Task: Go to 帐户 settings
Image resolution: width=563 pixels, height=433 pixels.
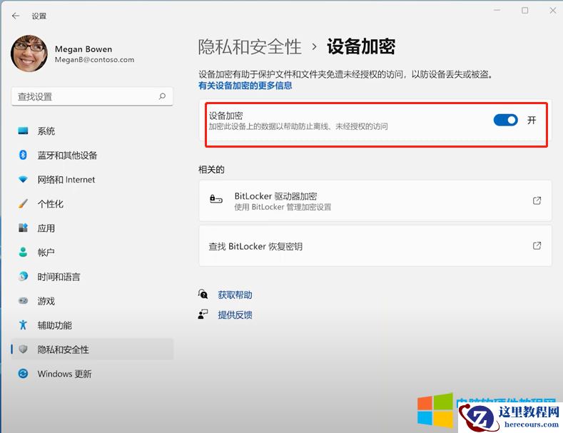Action: pos(92,252)
